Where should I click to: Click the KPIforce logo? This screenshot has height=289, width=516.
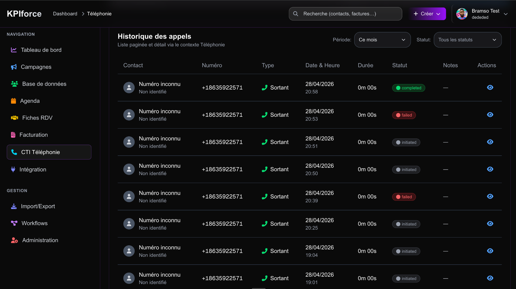(24, 14)
